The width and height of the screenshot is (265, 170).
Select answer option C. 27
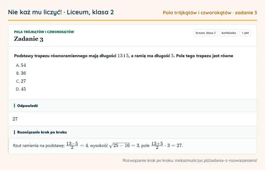(x=21, y=81)
